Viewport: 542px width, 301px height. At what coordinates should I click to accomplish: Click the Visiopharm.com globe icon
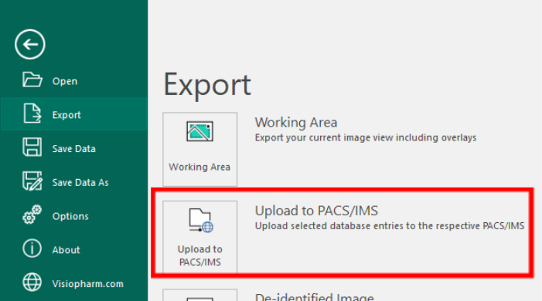pos(32,282)
